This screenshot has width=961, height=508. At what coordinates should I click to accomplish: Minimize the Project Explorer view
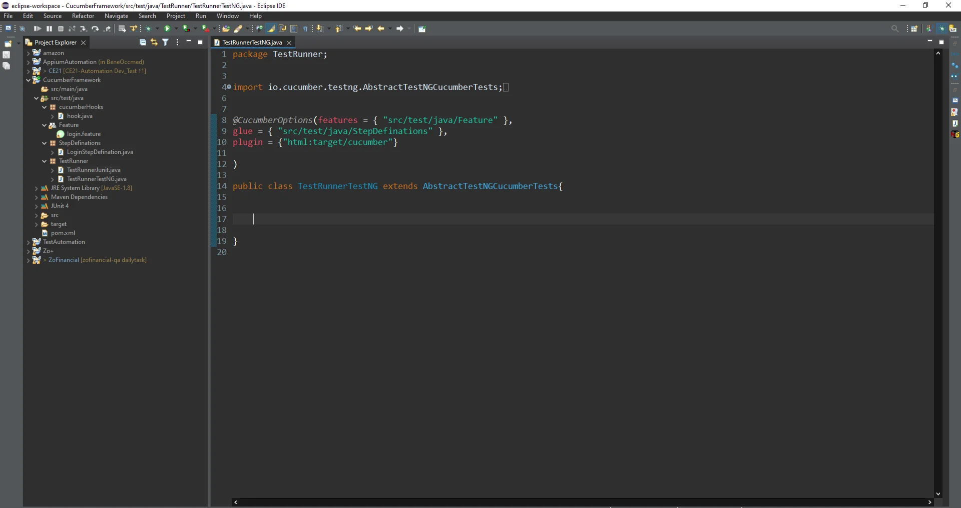[x=189, y=42]
